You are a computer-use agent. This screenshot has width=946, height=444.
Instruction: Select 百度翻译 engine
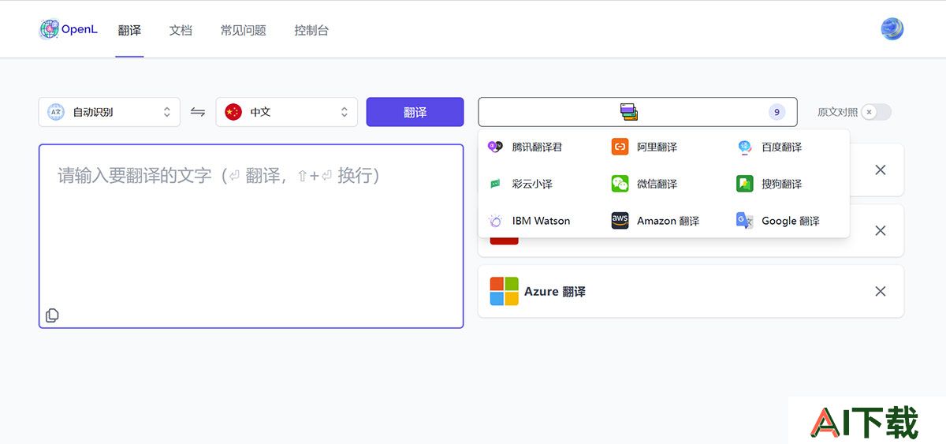coord(769,147)
